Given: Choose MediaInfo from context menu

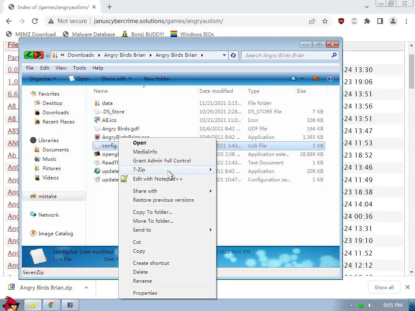Looking at the screenshot, I should pyautogui.click(x=145, y=151).
